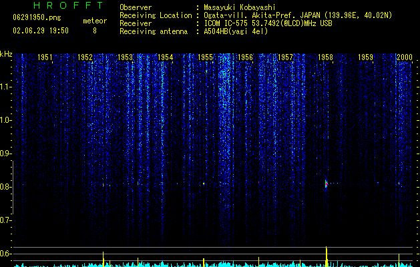Click the red meteor echo after 1952

click(103, 185)
